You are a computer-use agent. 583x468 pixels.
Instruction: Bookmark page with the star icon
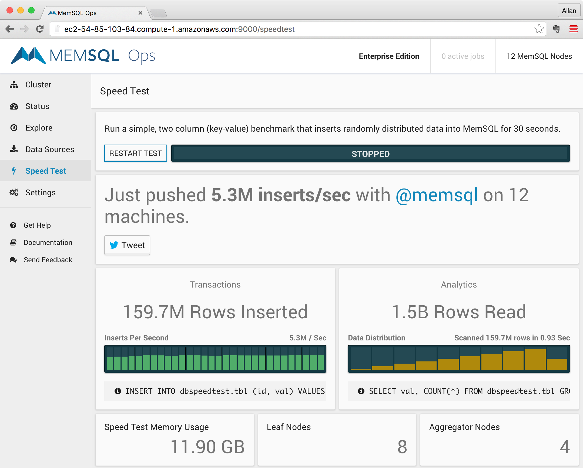539,29
